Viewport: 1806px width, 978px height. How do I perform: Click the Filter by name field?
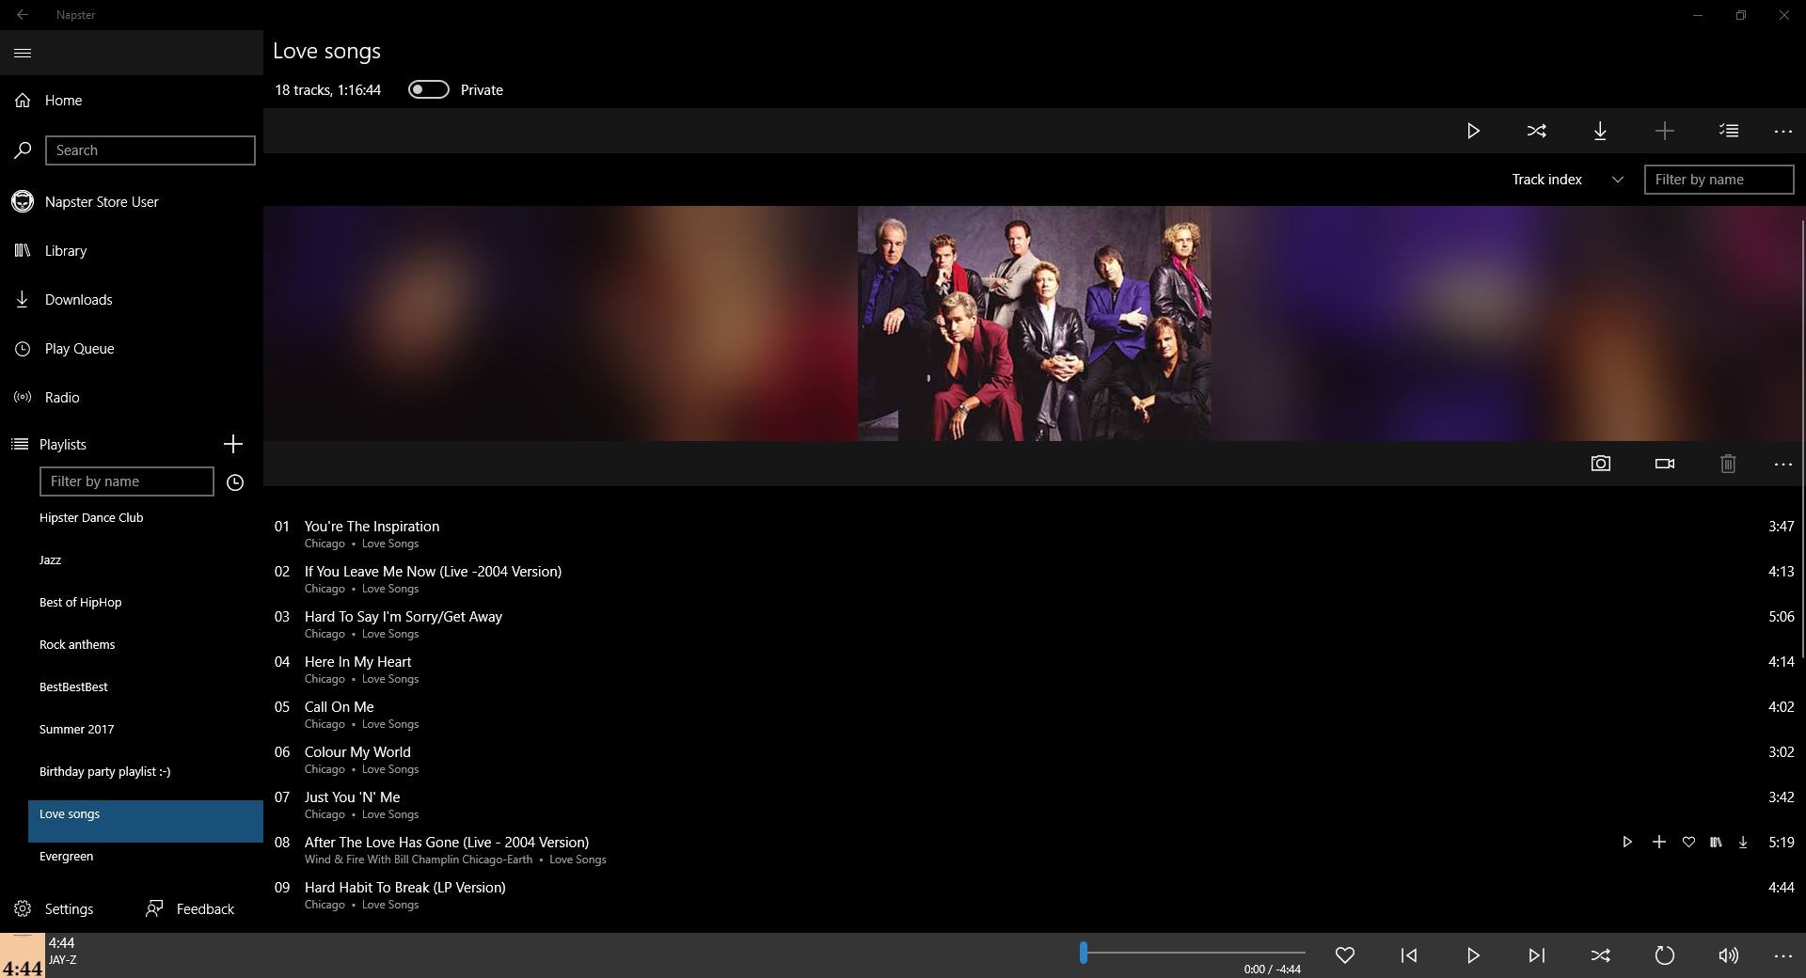(1719, 180)
